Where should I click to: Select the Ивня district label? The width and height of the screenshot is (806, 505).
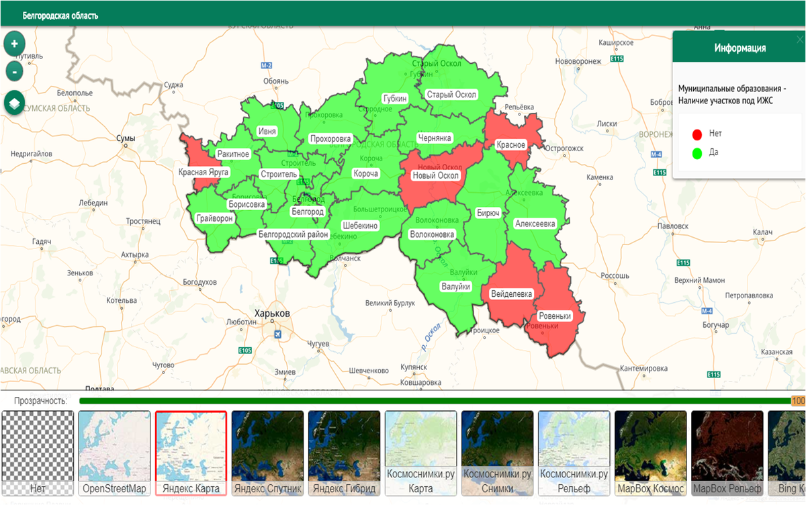(267, 131)
